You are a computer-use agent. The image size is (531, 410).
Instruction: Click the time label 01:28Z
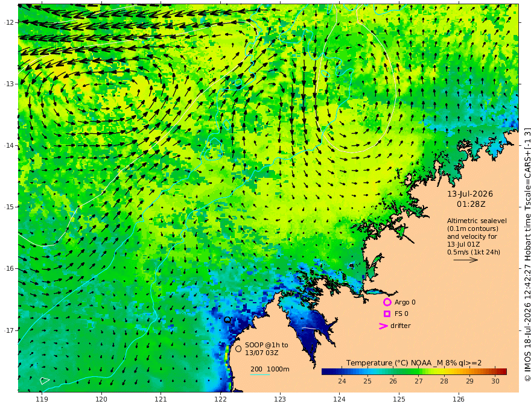click(x=471, y=204)
